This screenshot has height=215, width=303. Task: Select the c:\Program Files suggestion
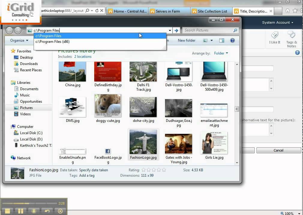click(100, 36)
